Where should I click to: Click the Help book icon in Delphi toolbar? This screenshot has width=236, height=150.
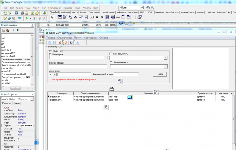point(44,13)
